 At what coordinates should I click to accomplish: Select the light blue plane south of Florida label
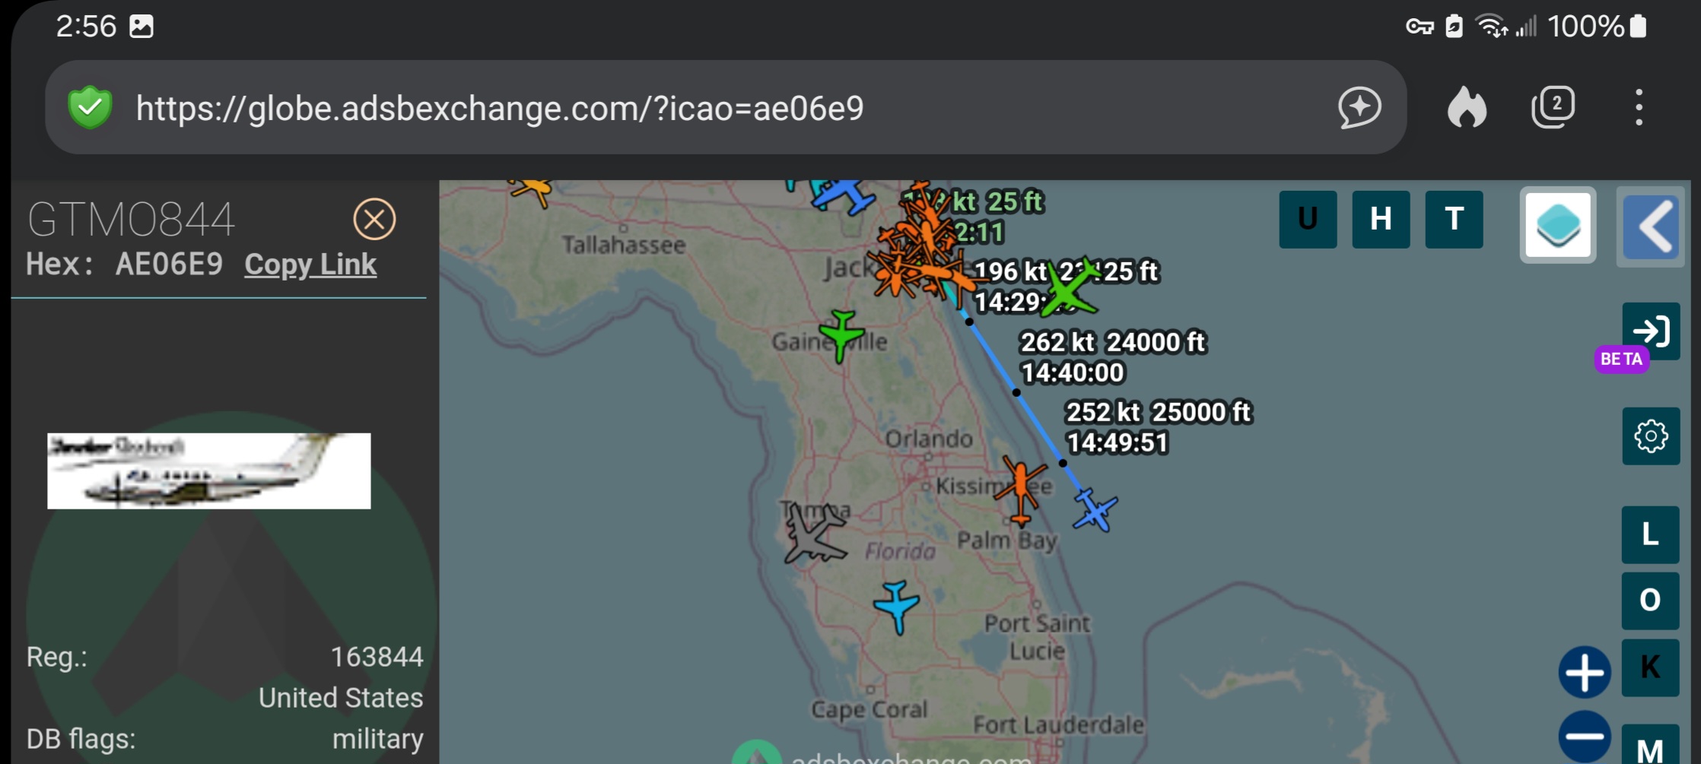tap(897, 607)
